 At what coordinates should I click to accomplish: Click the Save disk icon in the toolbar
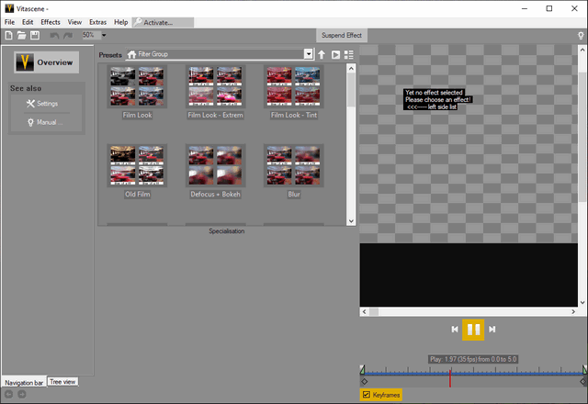tap(34, 35)
